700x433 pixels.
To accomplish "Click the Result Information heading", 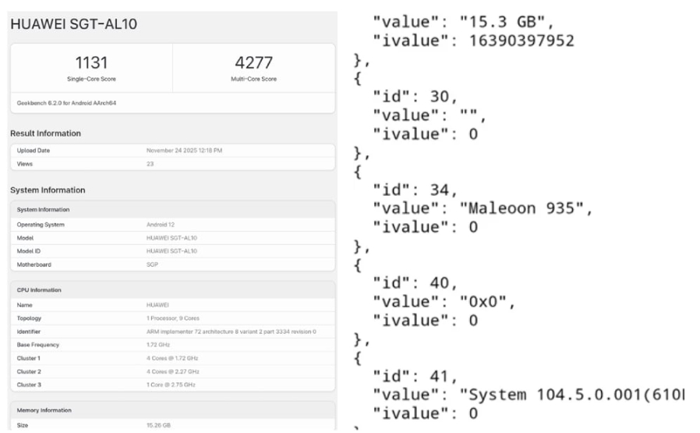I will [x=45, y=133].
